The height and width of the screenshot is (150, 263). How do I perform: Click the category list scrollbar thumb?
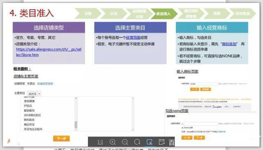pyautogui.click(x=76, y=125)
